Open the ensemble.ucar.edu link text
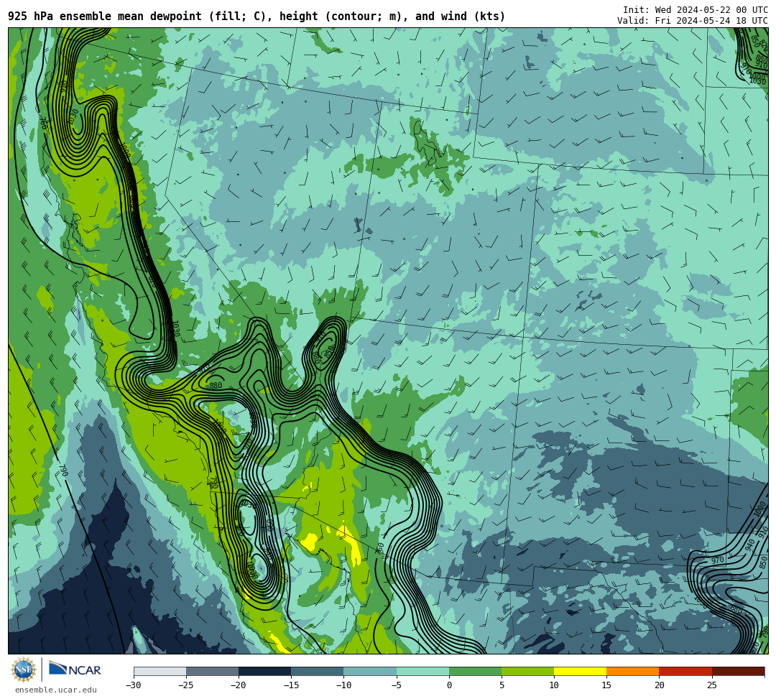This screenshot has height=699, width=776. (56, 690)
